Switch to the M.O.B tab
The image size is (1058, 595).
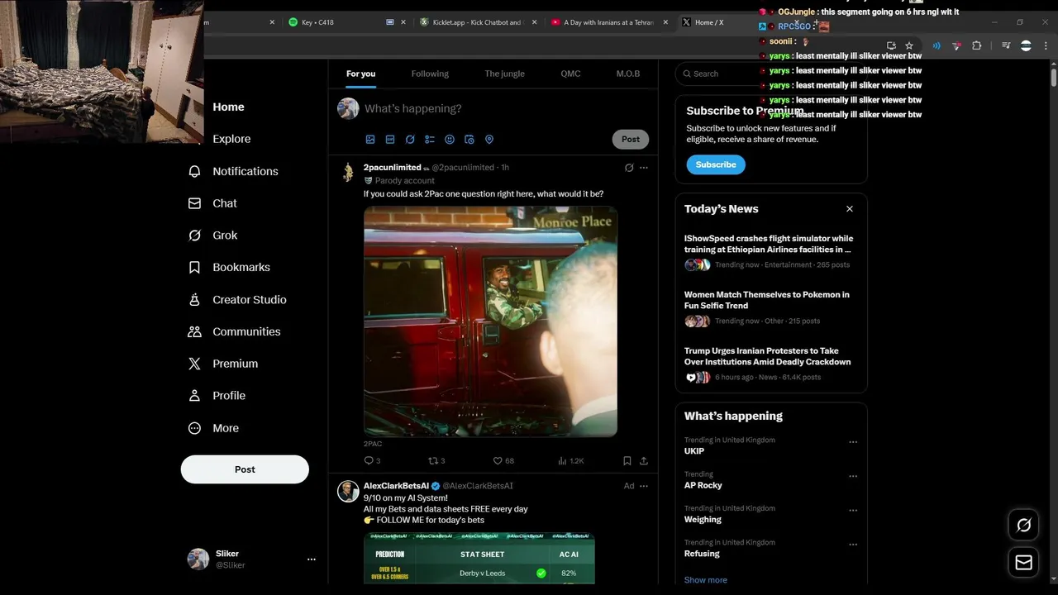pos(628,74)
